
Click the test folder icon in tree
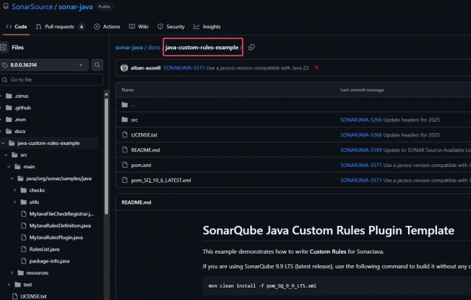click(18, 284)
